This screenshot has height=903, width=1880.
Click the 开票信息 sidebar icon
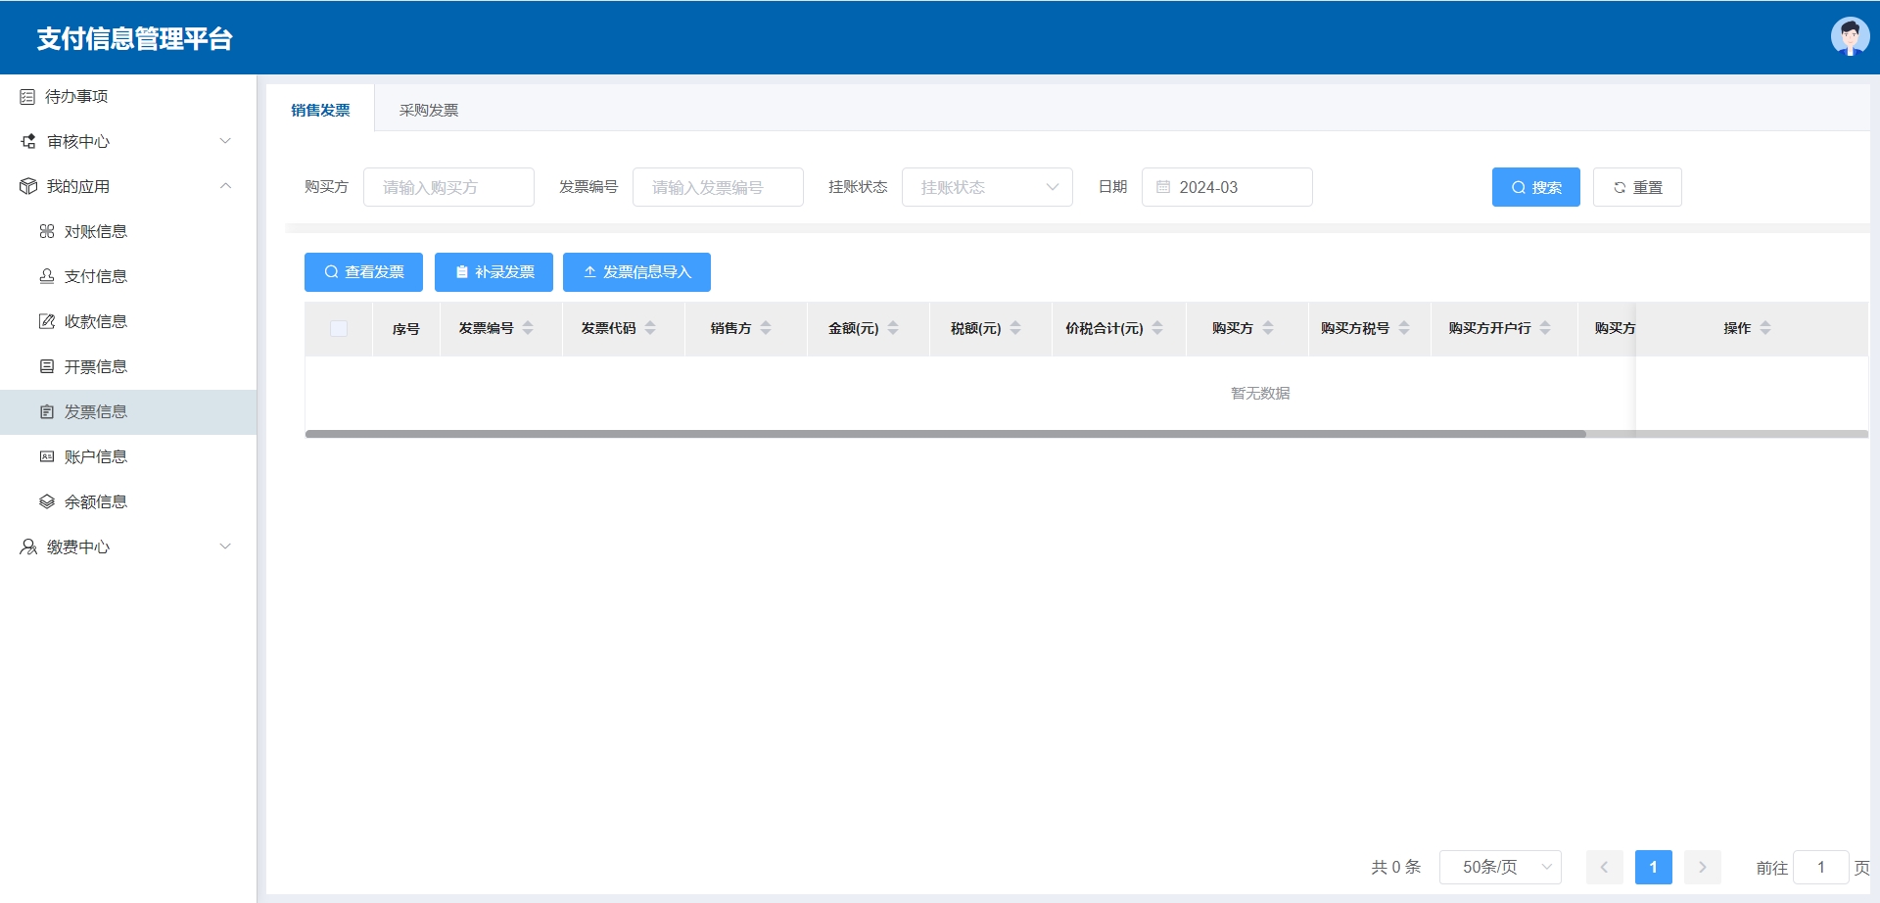tap(47, 367)
